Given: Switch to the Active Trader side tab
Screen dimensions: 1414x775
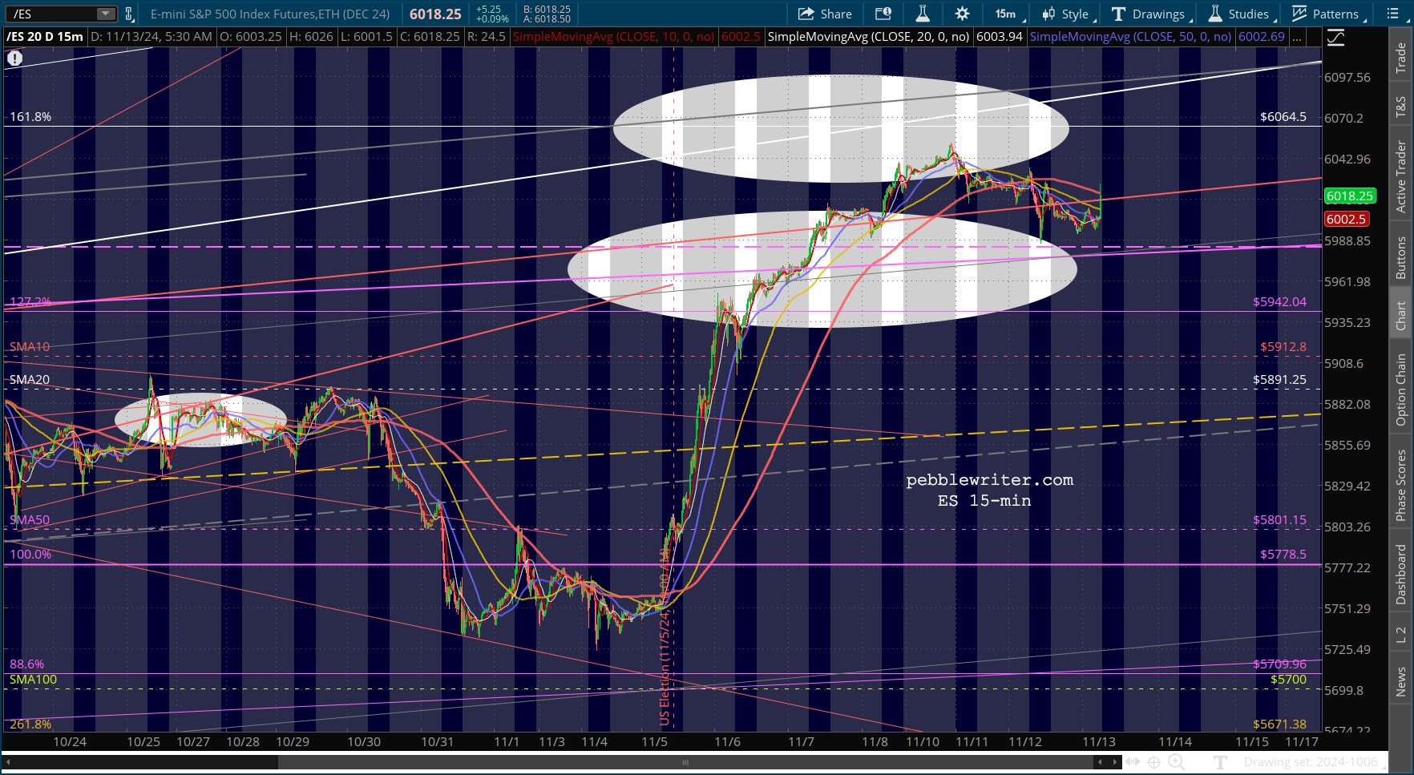Looking at the screenshot, I should click(x=1401, y=177).
